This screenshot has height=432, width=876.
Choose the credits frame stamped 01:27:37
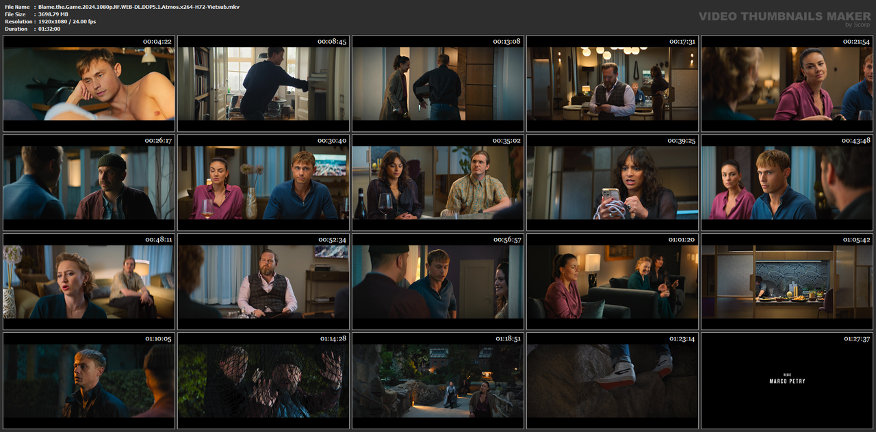(x=787, y=381)
